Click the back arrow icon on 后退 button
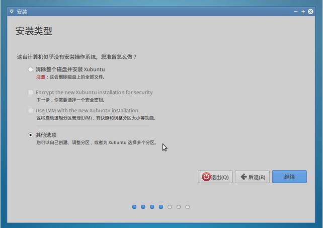This screenshot has height=228, width=323. pyautogui.click(x=244, y=177)
